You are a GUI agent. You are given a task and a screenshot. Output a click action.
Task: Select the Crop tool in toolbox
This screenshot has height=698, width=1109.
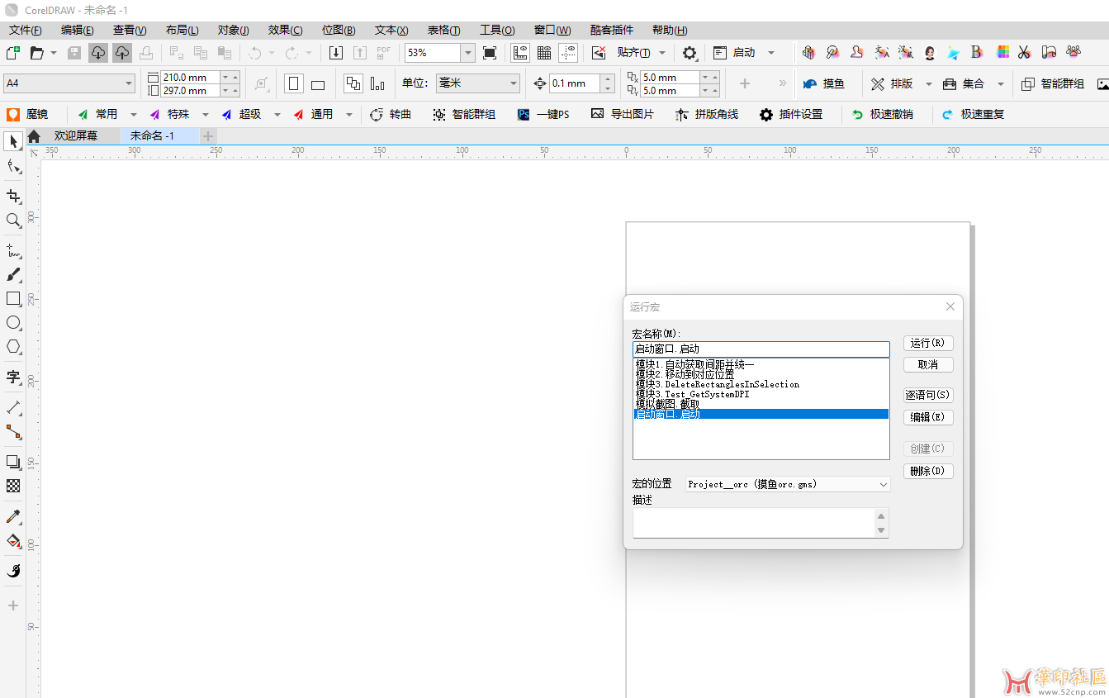[13, 196]
